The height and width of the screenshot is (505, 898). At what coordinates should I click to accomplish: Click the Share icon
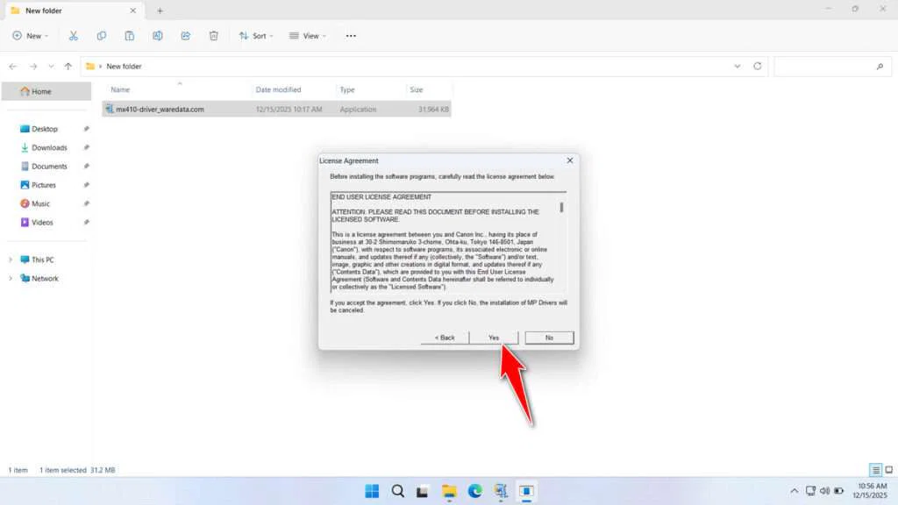[185, 36]
